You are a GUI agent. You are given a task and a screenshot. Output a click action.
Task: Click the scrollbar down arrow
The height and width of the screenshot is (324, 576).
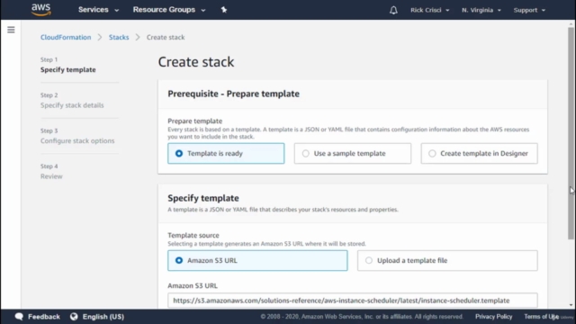pos(571,305)
